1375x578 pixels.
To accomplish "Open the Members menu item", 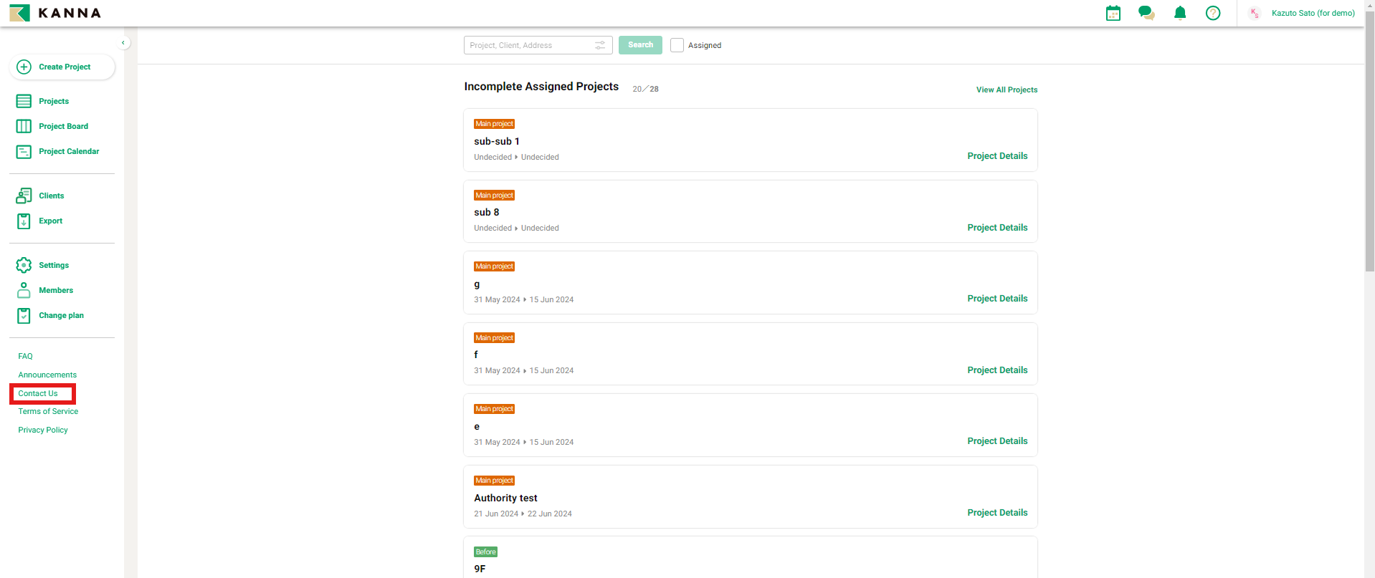I will click(56, 290).
